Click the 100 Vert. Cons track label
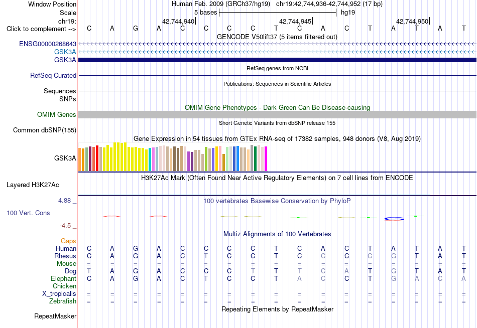477x328 pixels. (x=28, y=213)
